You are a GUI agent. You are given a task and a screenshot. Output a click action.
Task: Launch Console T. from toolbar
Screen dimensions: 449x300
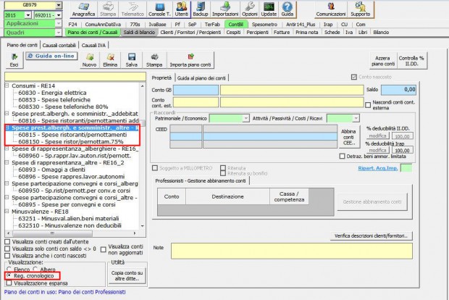tap(159, 9)
